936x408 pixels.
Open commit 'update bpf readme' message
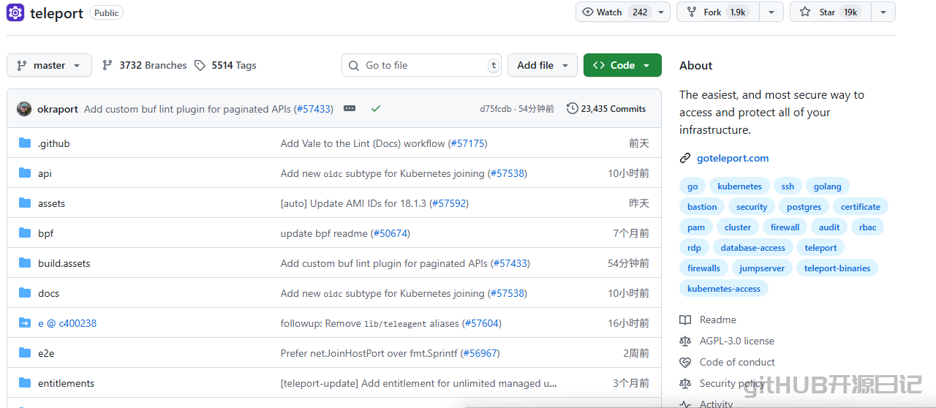coord(325,233)
